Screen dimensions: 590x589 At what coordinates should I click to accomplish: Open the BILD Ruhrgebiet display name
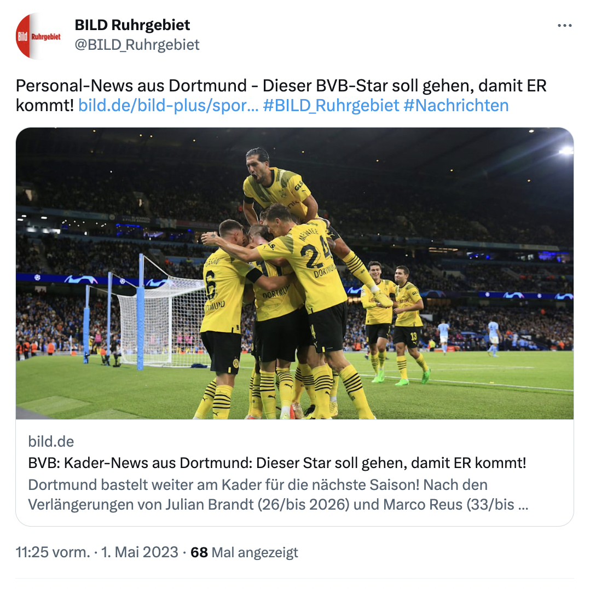132,25
